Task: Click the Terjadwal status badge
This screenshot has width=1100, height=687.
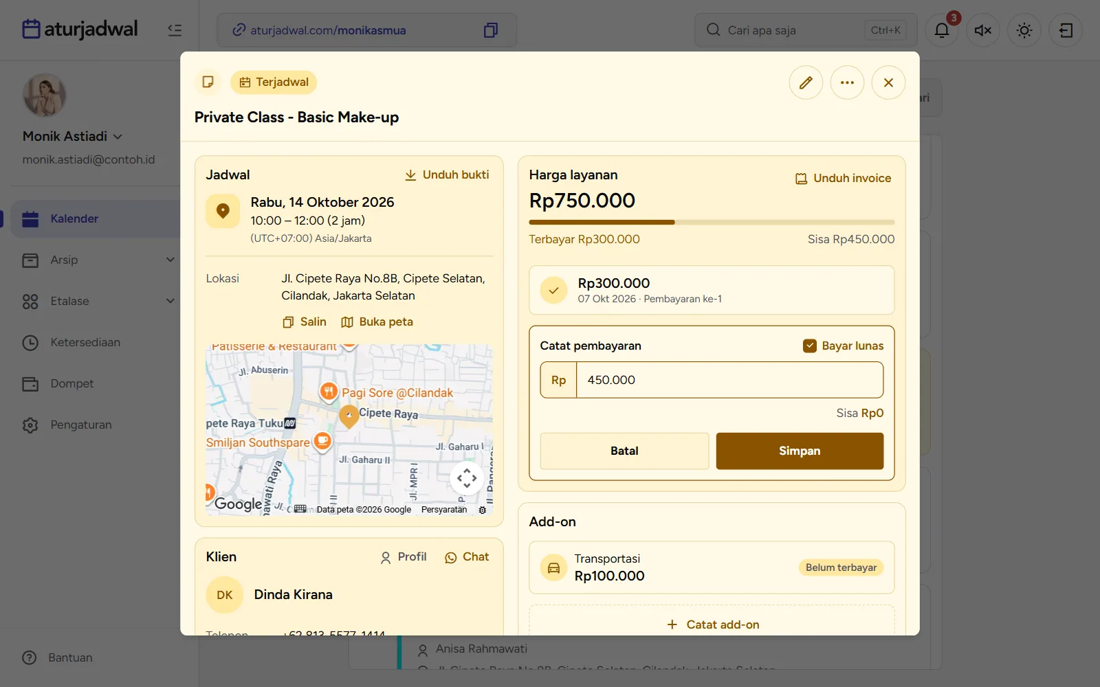Action: click(x=274, y=82)
